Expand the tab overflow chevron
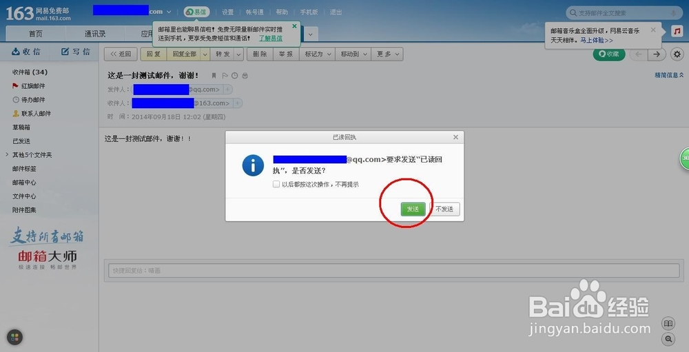 click(x=310, y=34)
